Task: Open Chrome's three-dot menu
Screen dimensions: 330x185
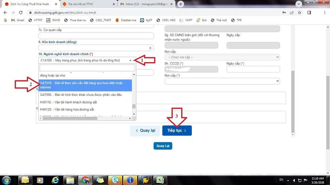Action: (x=325, y=12)
